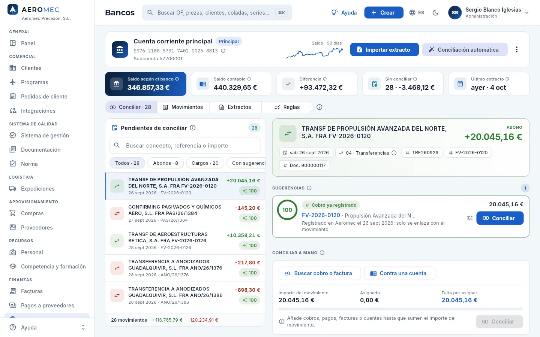Click Importar extracto button

pos(384,49)
